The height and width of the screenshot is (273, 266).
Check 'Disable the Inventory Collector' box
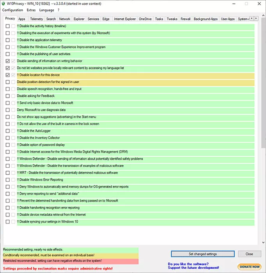(x=8, y=138)
